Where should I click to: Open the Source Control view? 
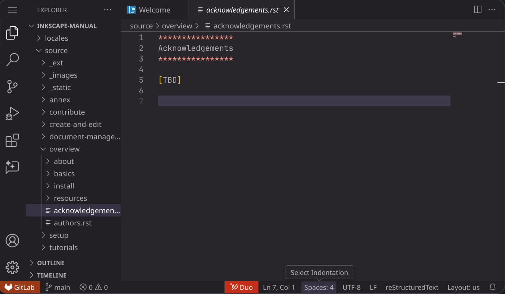click(x=12, y=87)
